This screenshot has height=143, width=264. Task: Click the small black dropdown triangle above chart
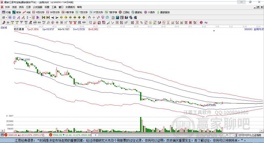[x=214, y=31]
